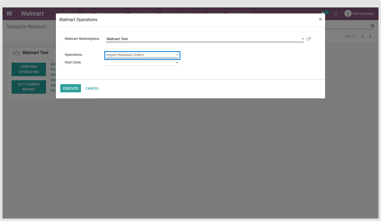The height and width of the screenshot is (221, 381).
Task: Open the Operations dropdown showing Import Released Orders
Action: [x=142, y=55]
